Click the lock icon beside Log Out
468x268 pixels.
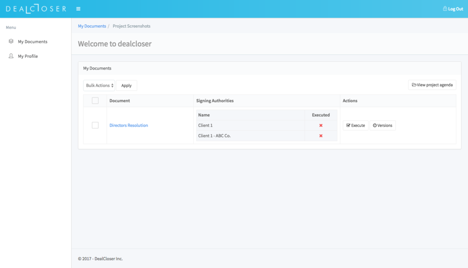445,8
